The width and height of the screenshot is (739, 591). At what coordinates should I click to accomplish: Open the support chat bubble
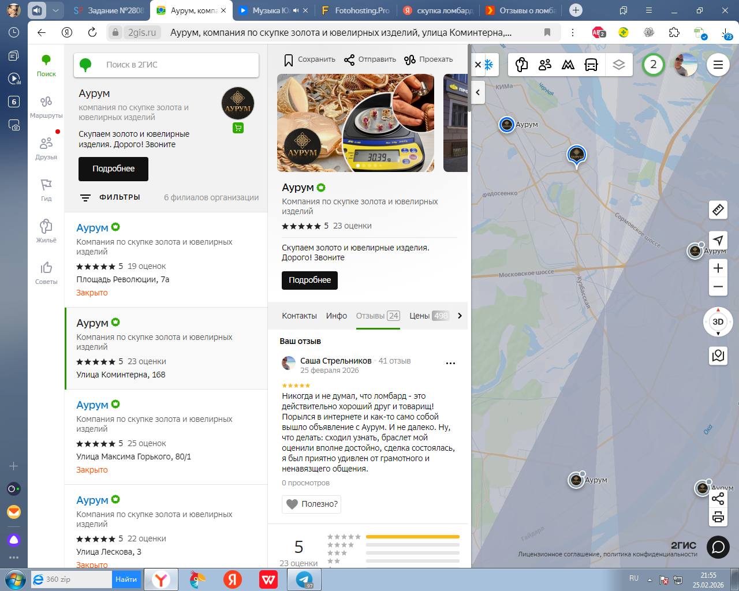[x=718, y=547]
